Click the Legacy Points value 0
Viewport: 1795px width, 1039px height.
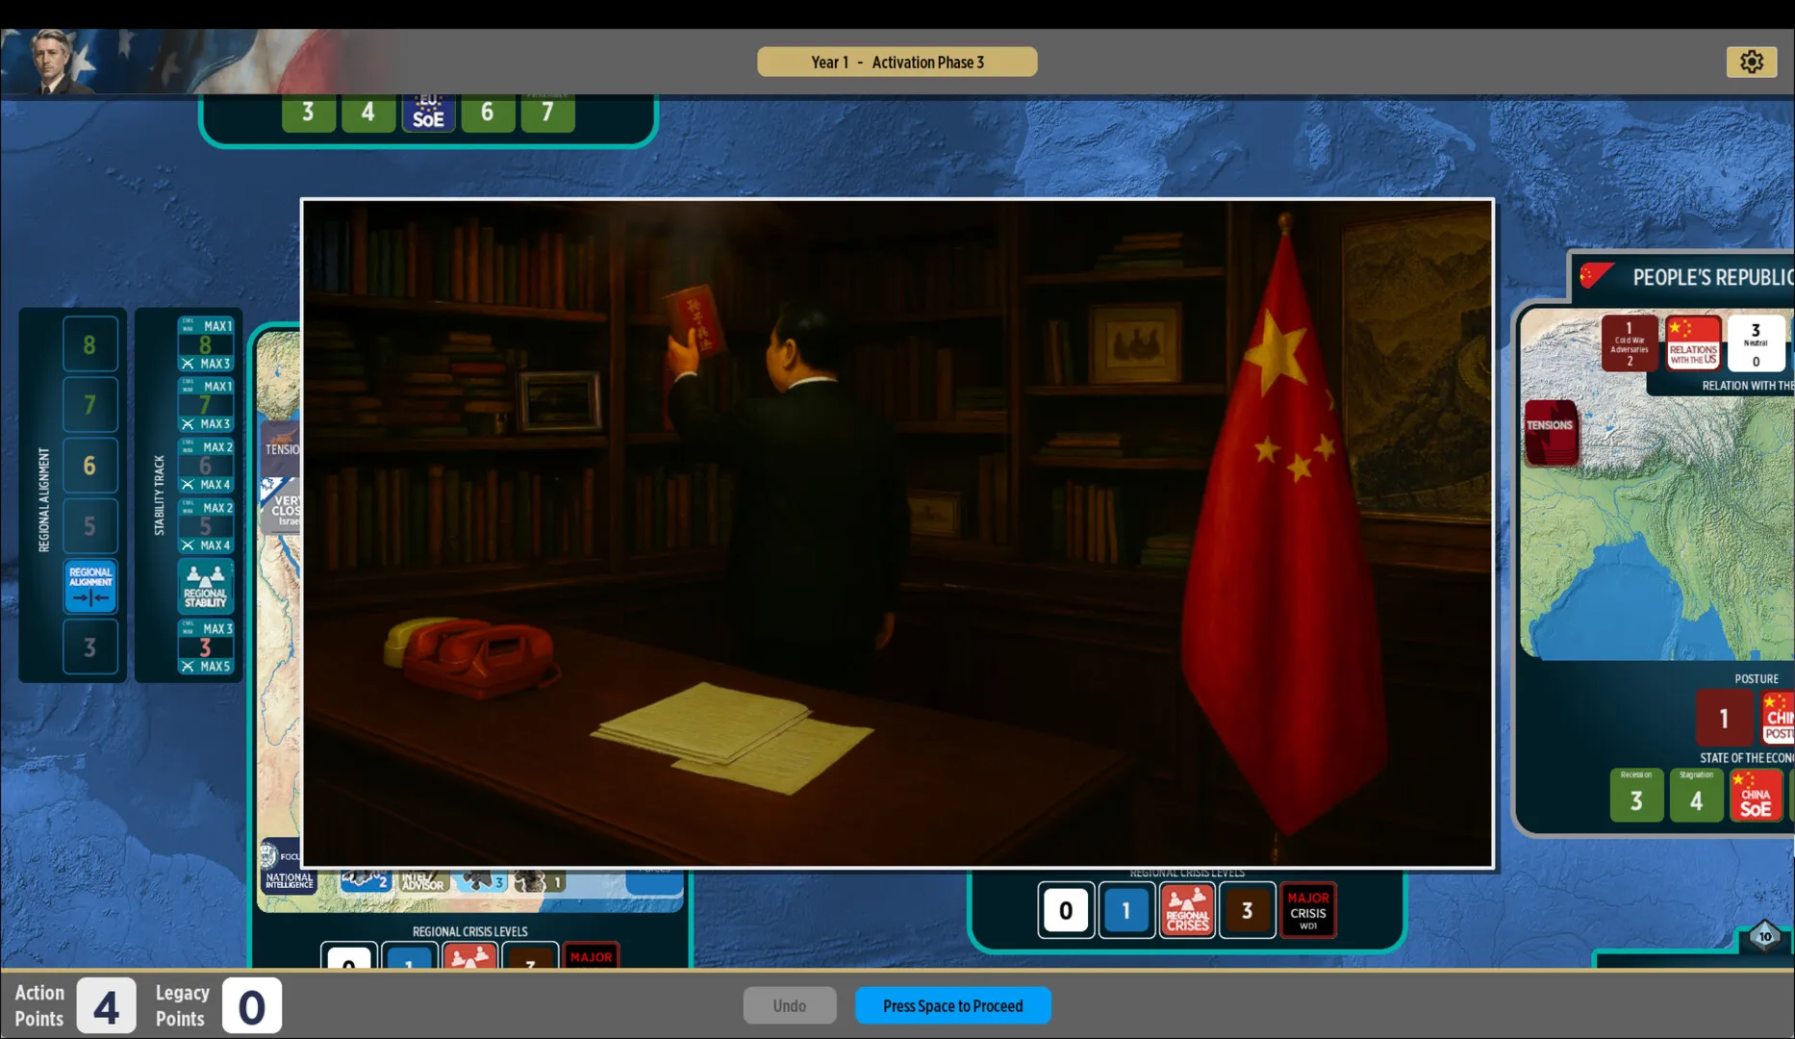[252, 1005]
